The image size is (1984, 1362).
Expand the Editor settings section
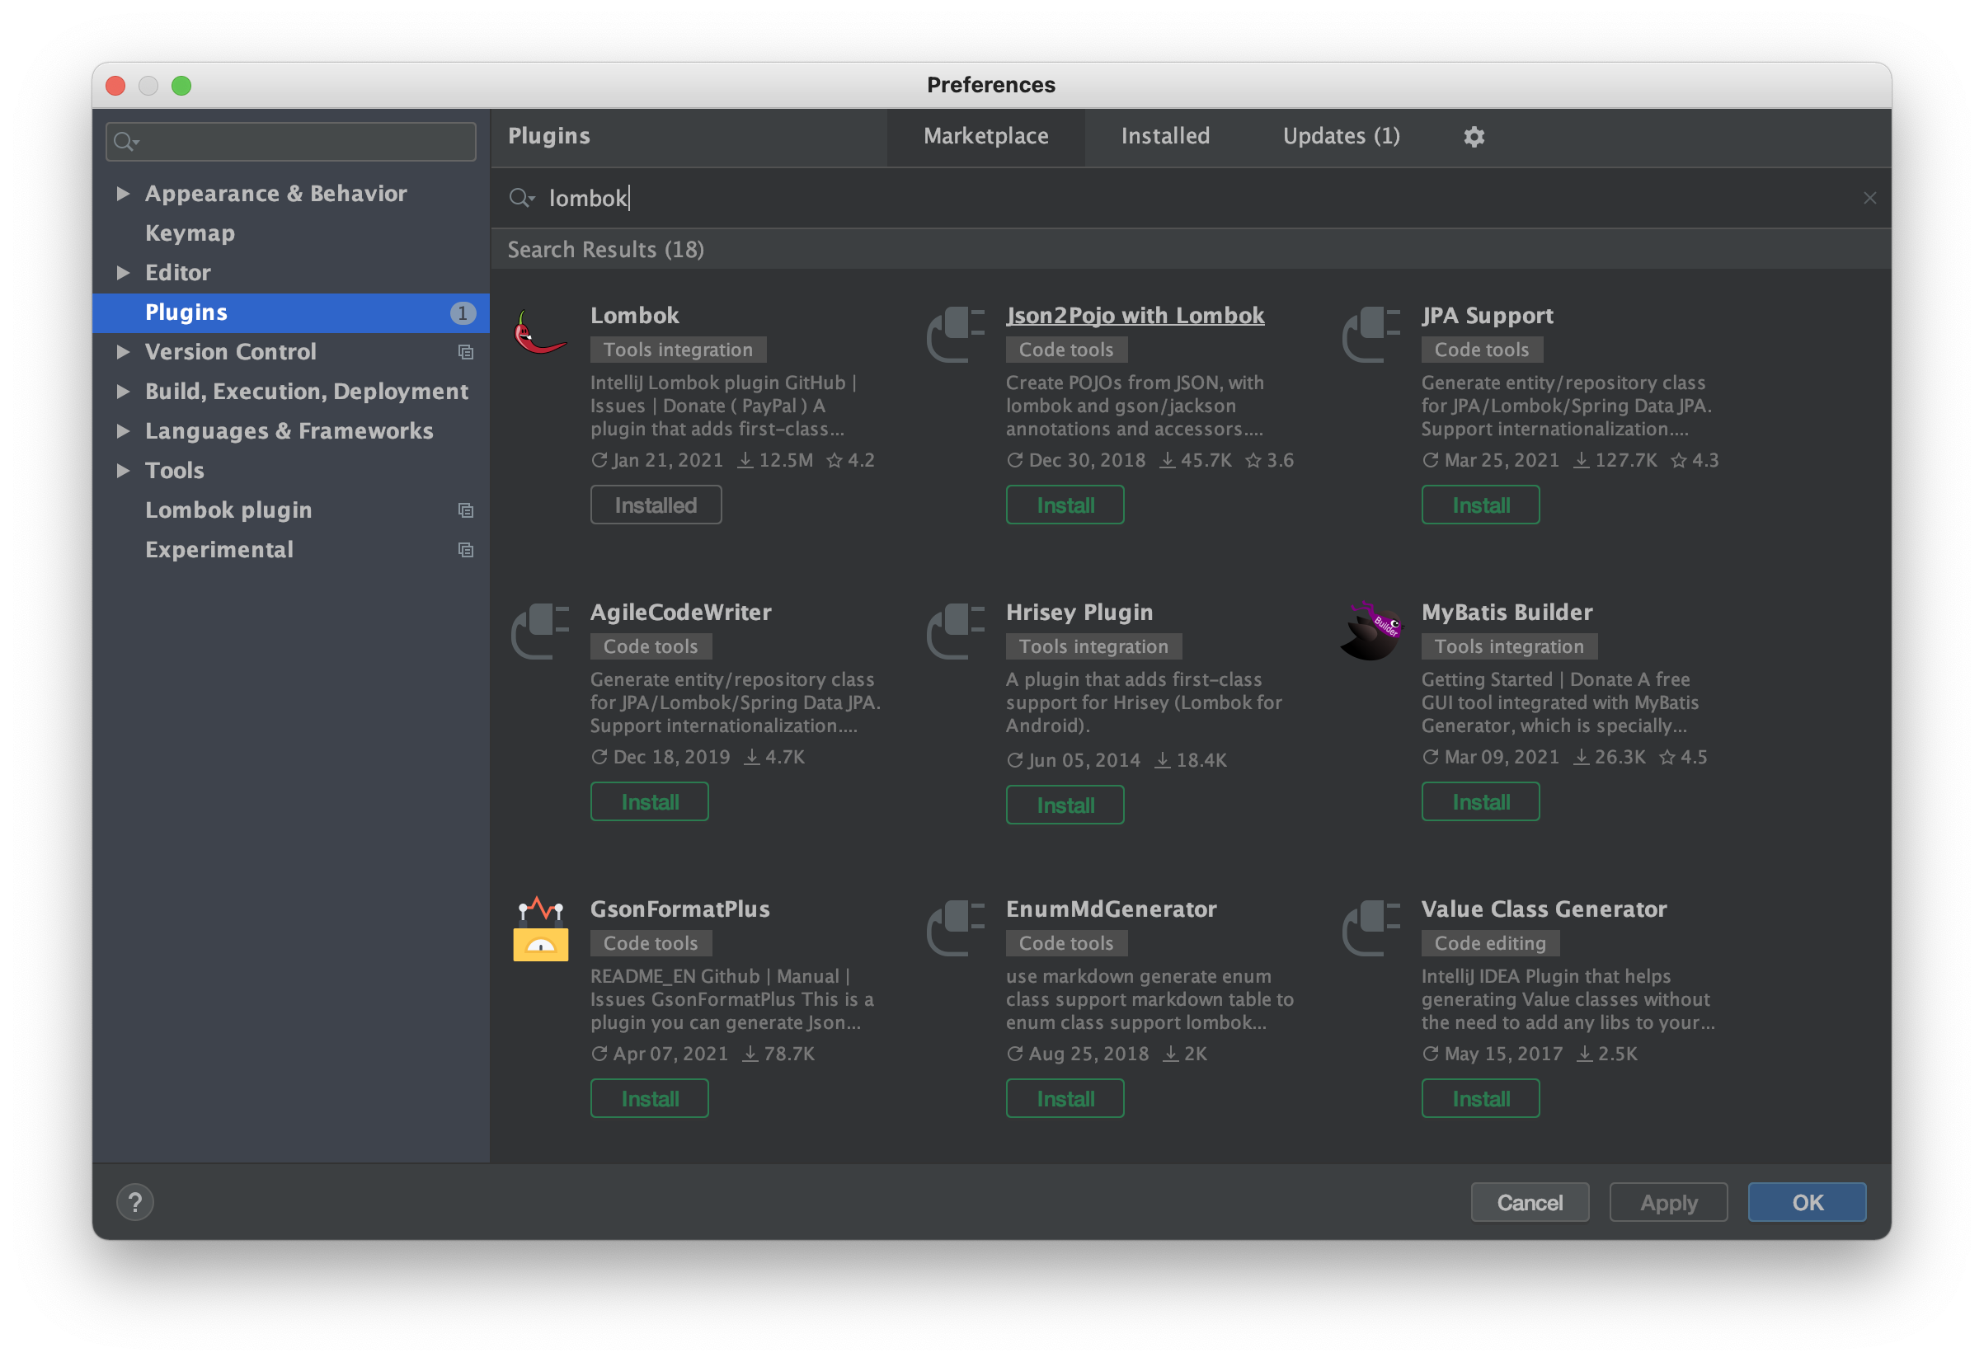(123, 272)
